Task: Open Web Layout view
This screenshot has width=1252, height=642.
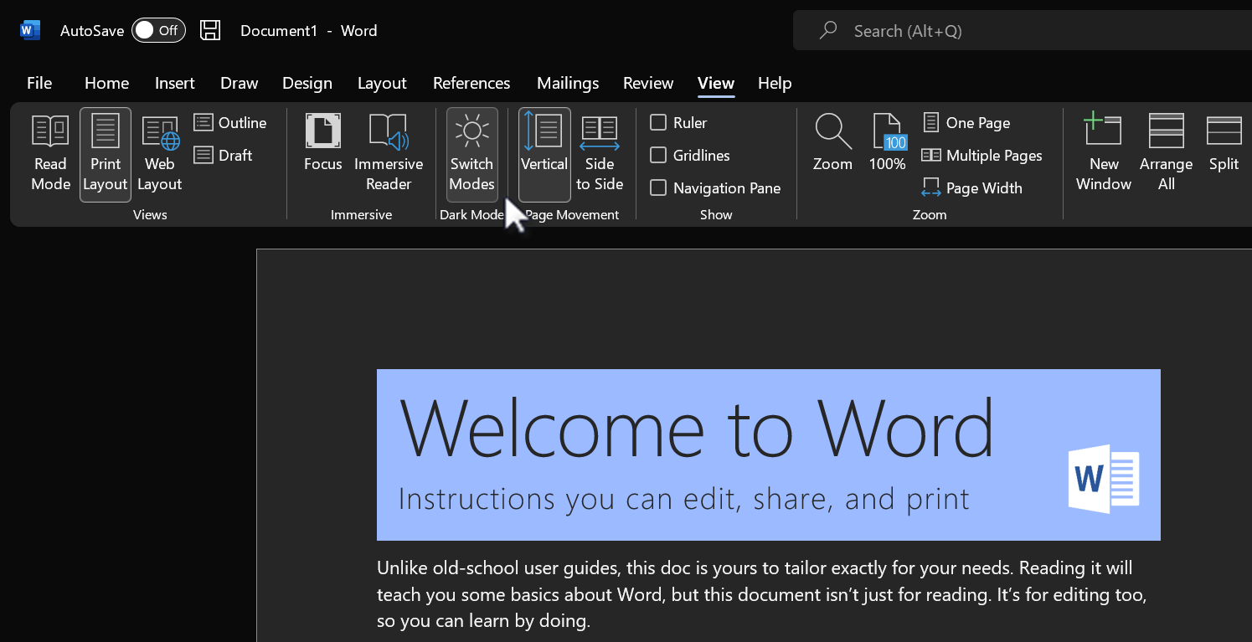Action: click(159, 155)
